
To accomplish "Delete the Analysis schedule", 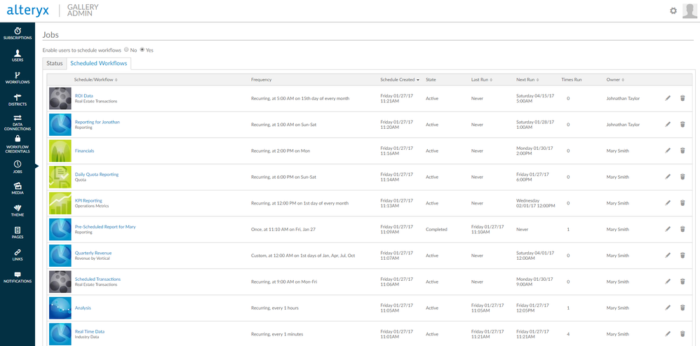I will pyautogui.click(x=682, y=307).
